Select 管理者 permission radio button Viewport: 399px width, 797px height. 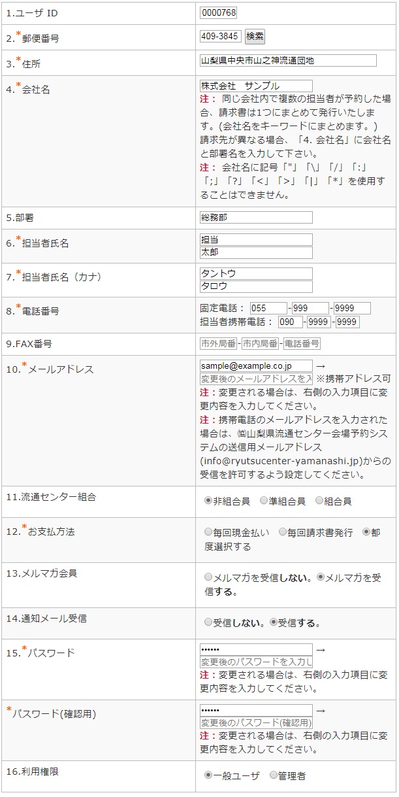[274, 775]
